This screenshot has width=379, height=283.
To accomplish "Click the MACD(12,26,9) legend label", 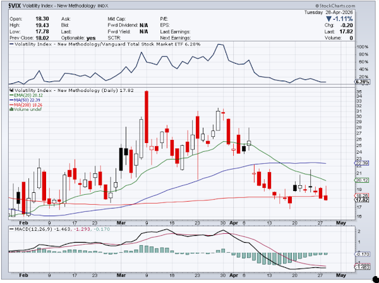I will click(33, 229).
